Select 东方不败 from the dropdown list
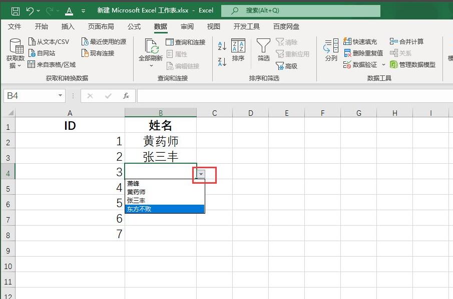The height and width of the screenshot is (299, 453). tap(140, 208)
